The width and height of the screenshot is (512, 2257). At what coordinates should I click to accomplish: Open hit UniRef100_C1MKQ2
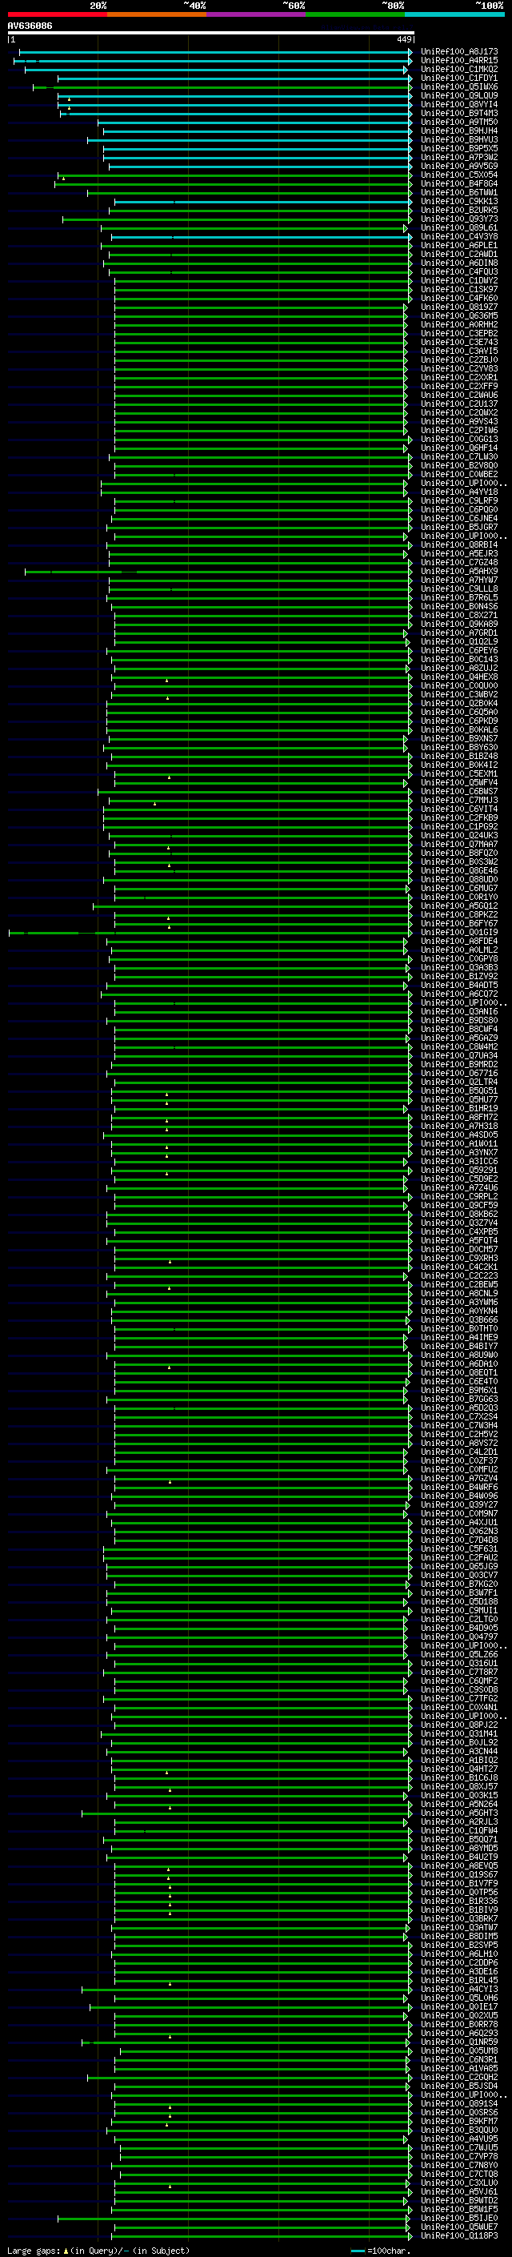[458, 70]
